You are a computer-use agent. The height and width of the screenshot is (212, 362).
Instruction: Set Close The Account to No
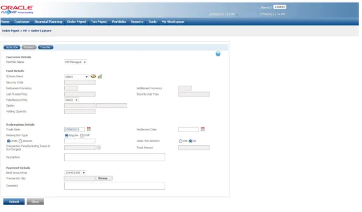190,141
